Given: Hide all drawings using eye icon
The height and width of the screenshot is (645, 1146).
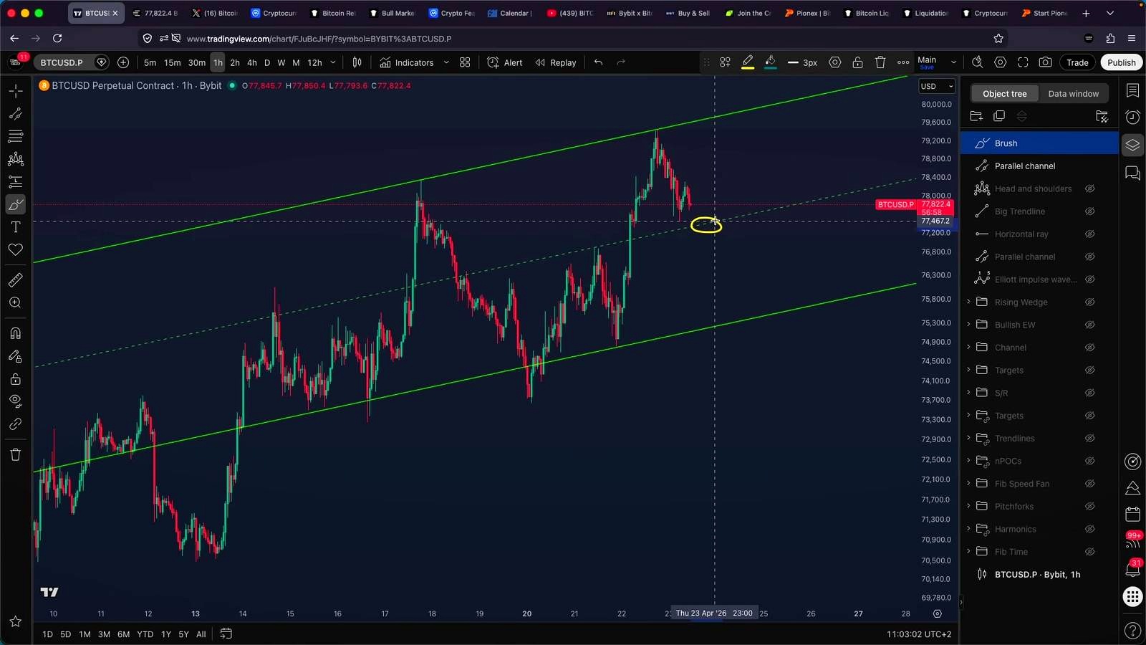Looking at the screenshot, I should (x=16, y=401).
